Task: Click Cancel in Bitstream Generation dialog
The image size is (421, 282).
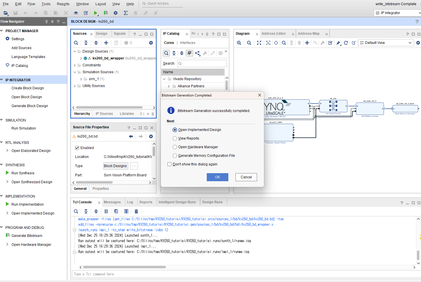Action: click(246, 177)
